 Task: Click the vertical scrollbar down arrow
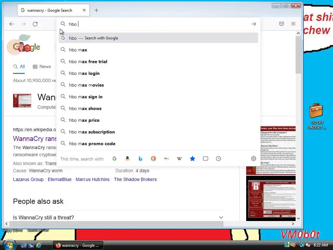click(x=299, y=218)
